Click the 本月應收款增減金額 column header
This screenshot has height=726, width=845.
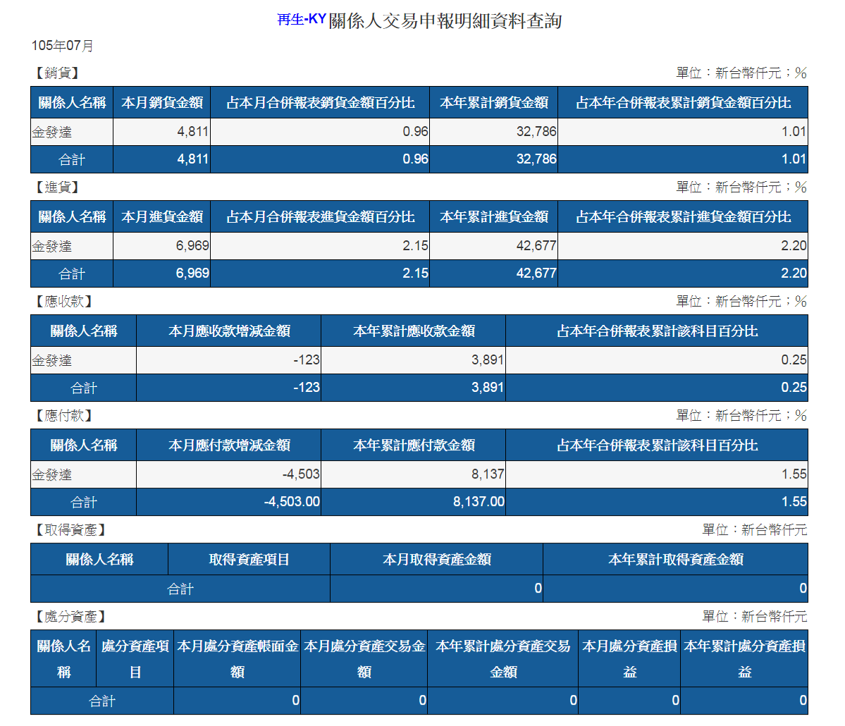pyautogui.click(x=229, y=331)
